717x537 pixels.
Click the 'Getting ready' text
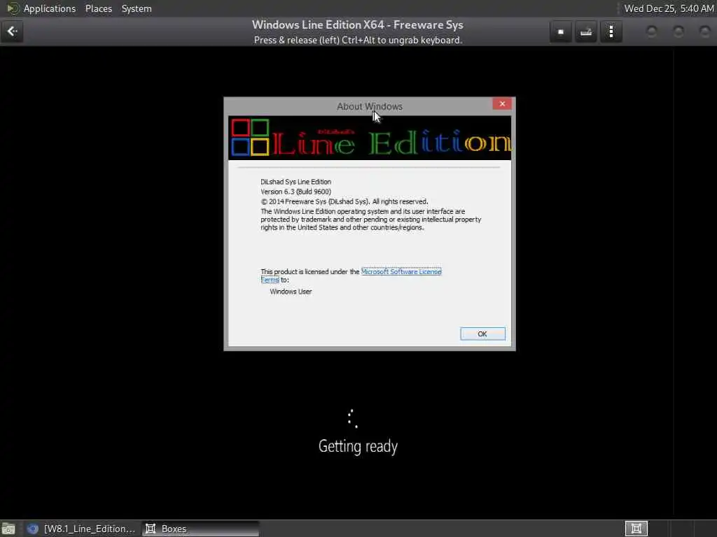pyautogui.click(x=358, y=446)
